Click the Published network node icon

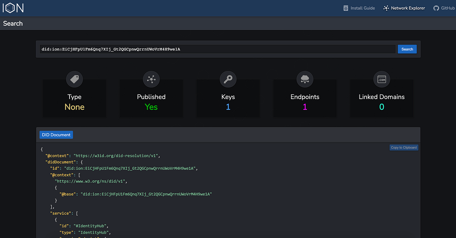(151, 79)
